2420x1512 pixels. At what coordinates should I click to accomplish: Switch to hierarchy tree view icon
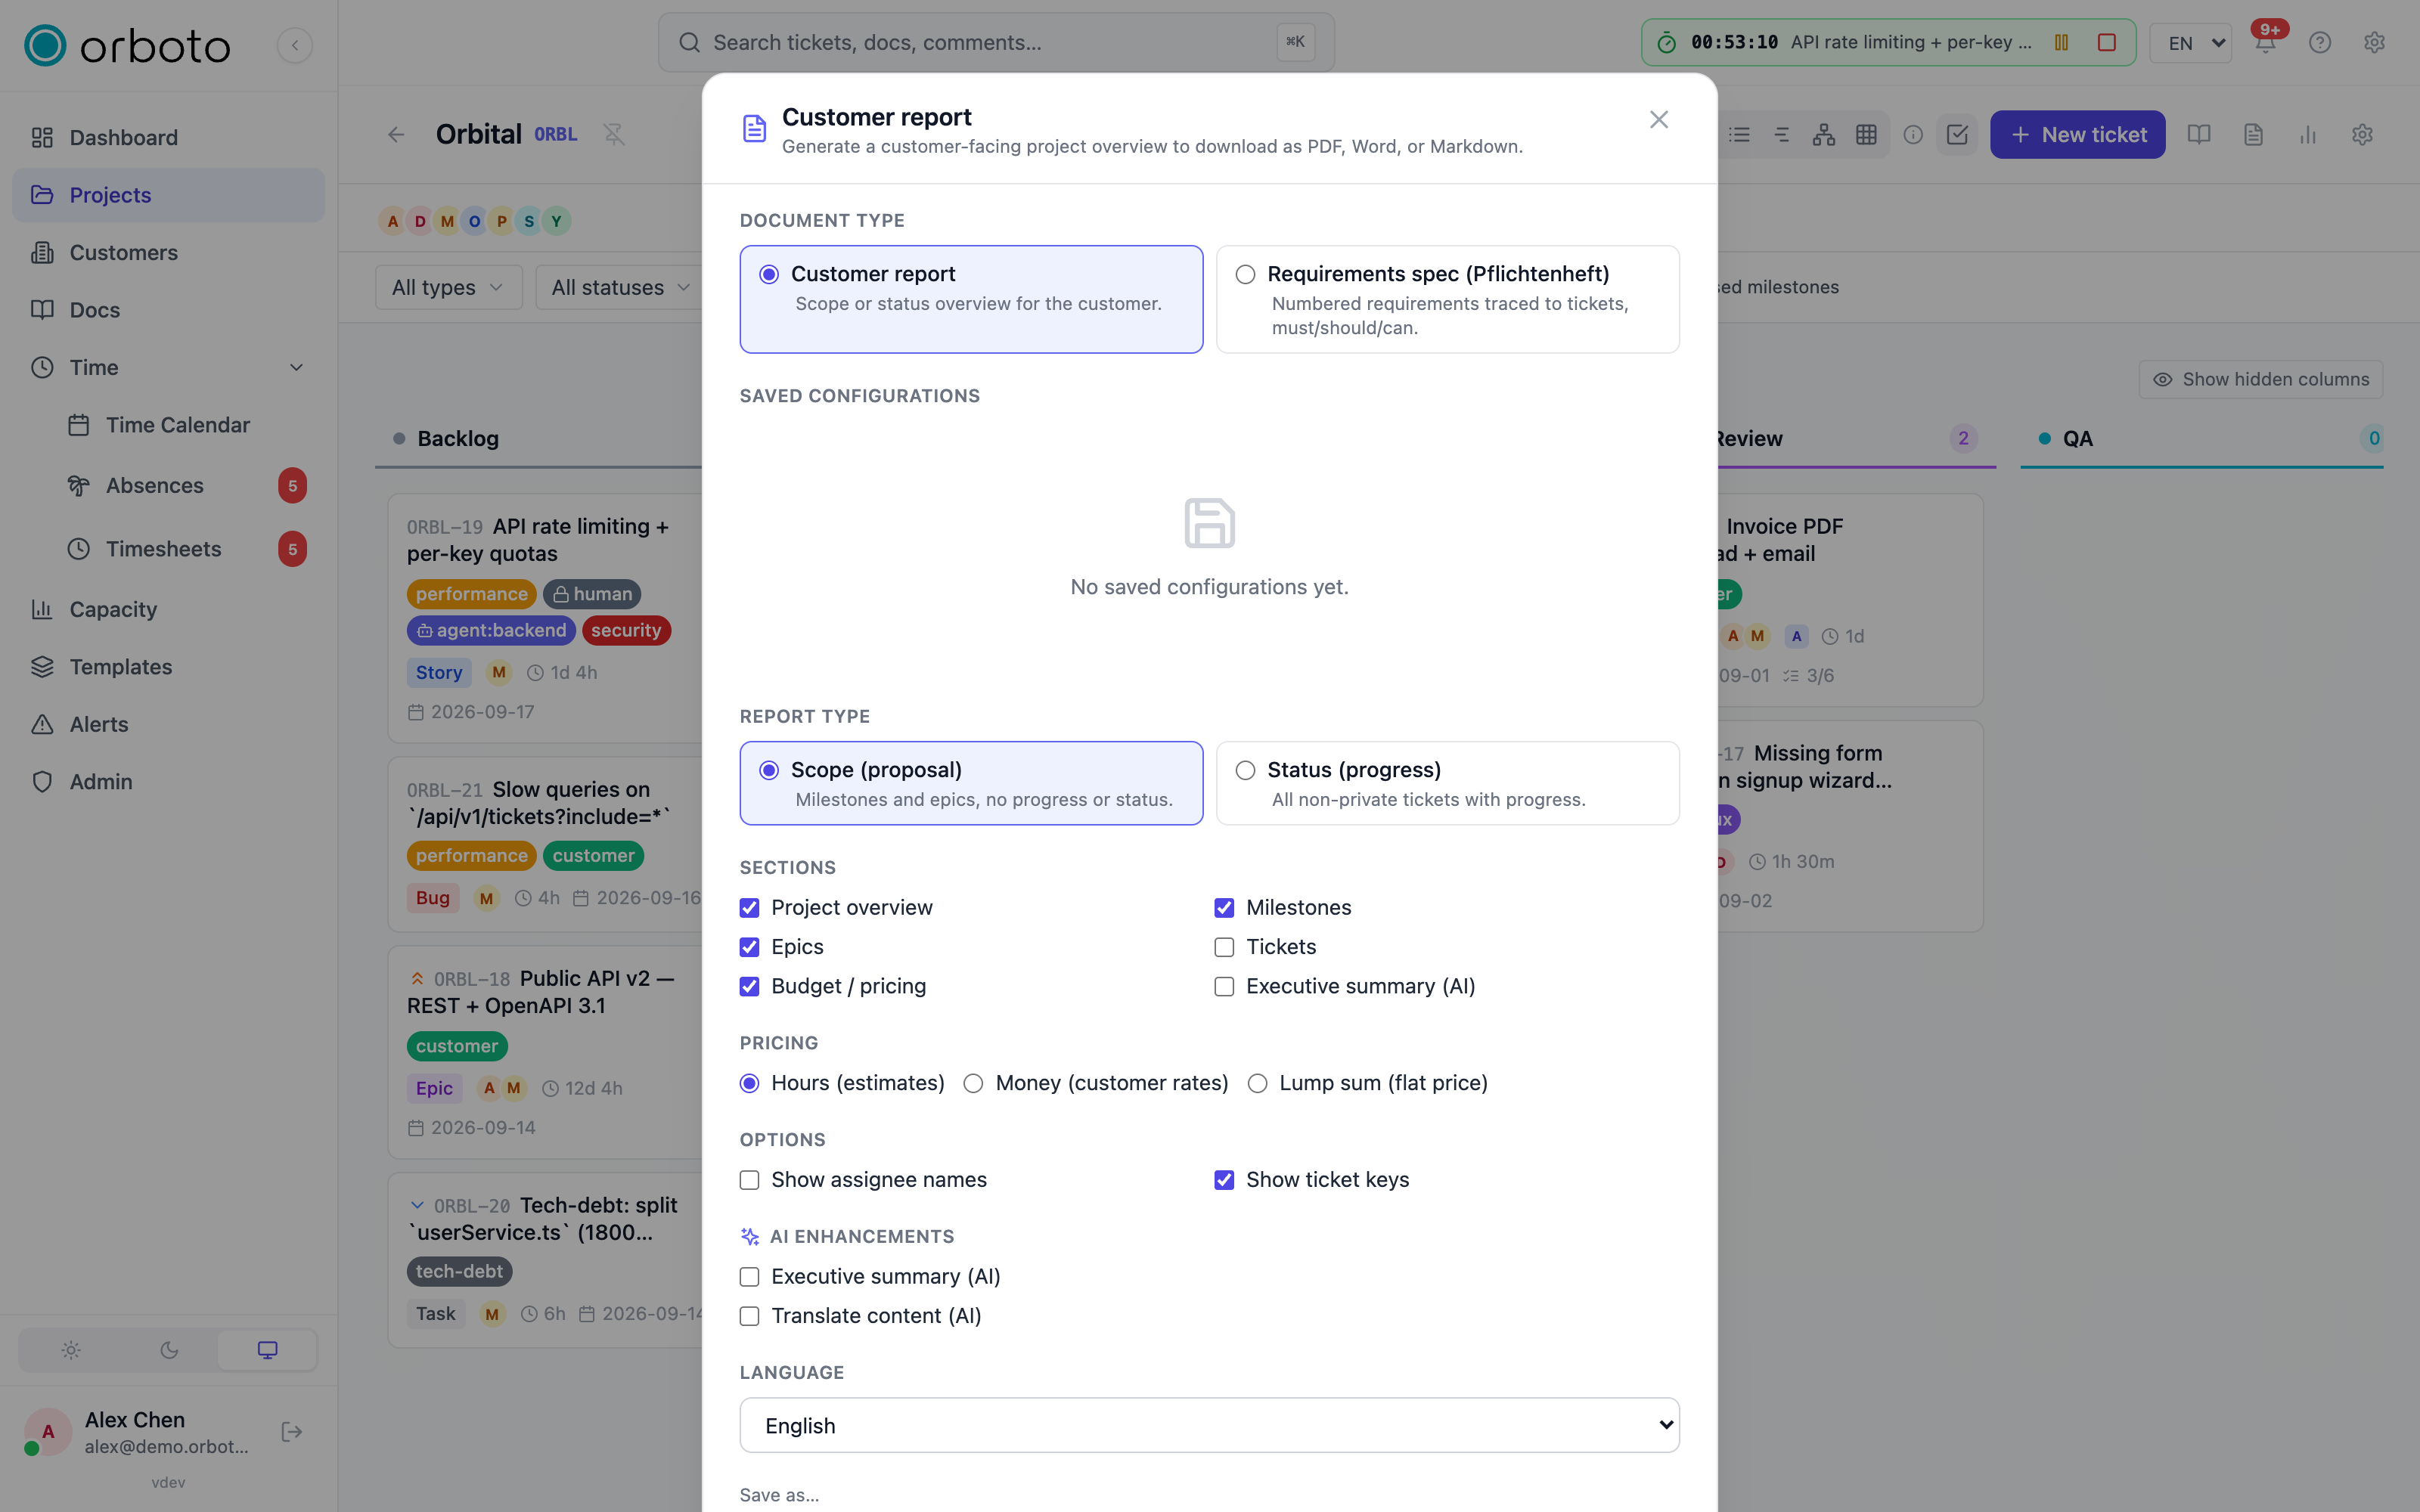1824,134
